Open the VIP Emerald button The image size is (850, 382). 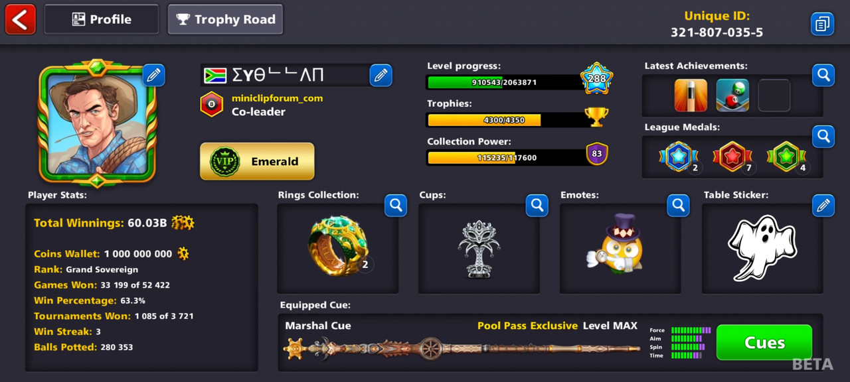coord(257,161)
